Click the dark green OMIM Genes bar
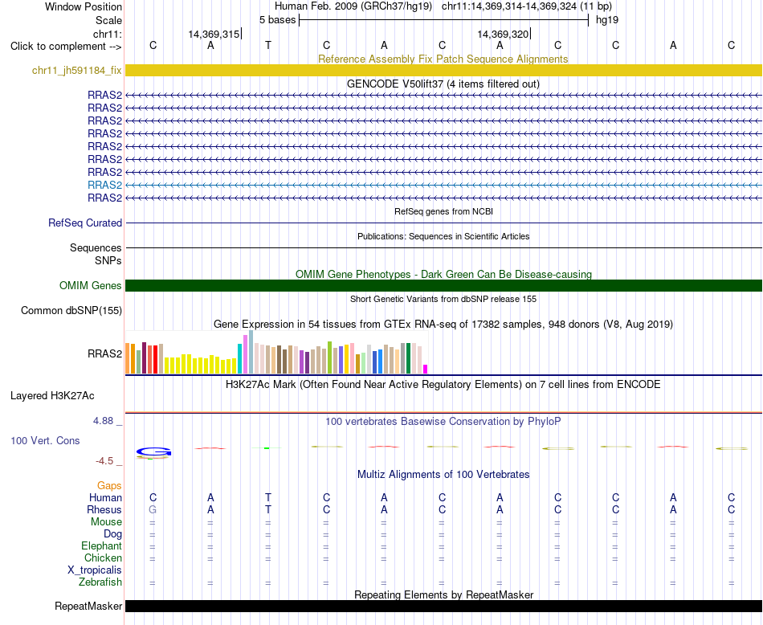The height and width of the screenshot is (625, 763). coord(444,286)
